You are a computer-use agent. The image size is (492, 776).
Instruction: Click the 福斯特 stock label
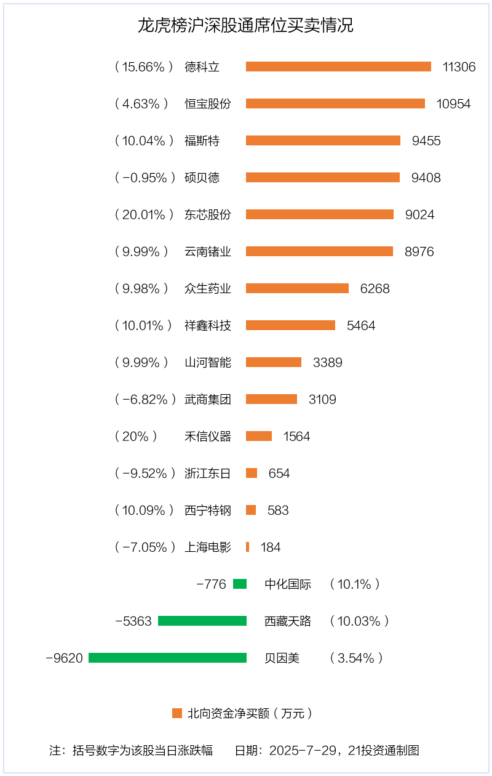pyautogui.click(x=202, y=141)
